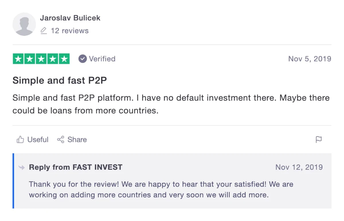Click the Verified label text
This screenshot has height=221, width=344.
coord(102,59)
